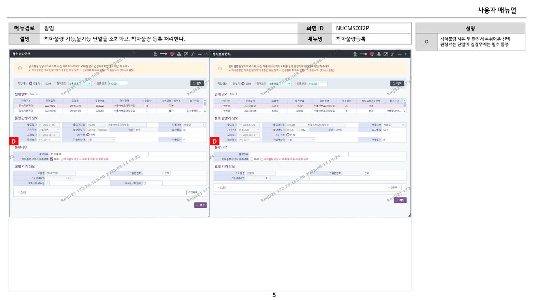The width and height of the screenshot is (533, 300).
Task: Uncheck the 수취 checkbox in the left window
Action: click(x=51, y=159)
